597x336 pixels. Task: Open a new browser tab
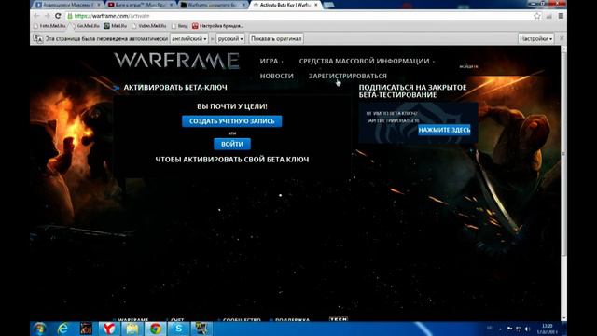point(328,5)
